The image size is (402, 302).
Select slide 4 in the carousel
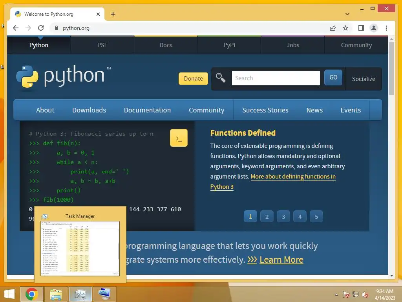click(x=300, y=217)
